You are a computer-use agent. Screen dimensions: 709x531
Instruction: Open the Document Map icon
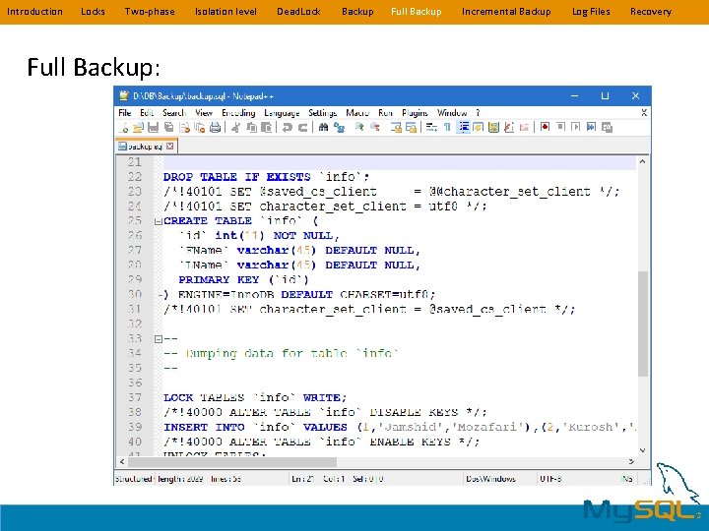click(493, 127)
